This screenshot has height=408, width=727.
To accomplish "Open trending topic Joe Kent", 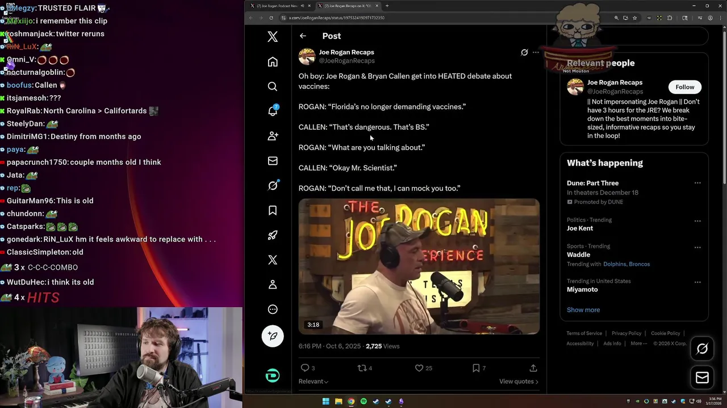I will (580, 228).
